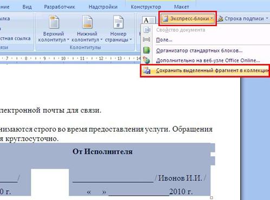Choose Сохранить выделенный фрагмент в коллекцию
The height and width of the screenshot is (200, 270).
coord(205,70)
